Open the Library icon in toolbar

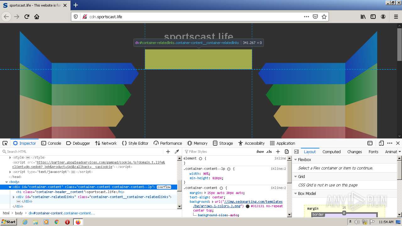tap(363, 17)
